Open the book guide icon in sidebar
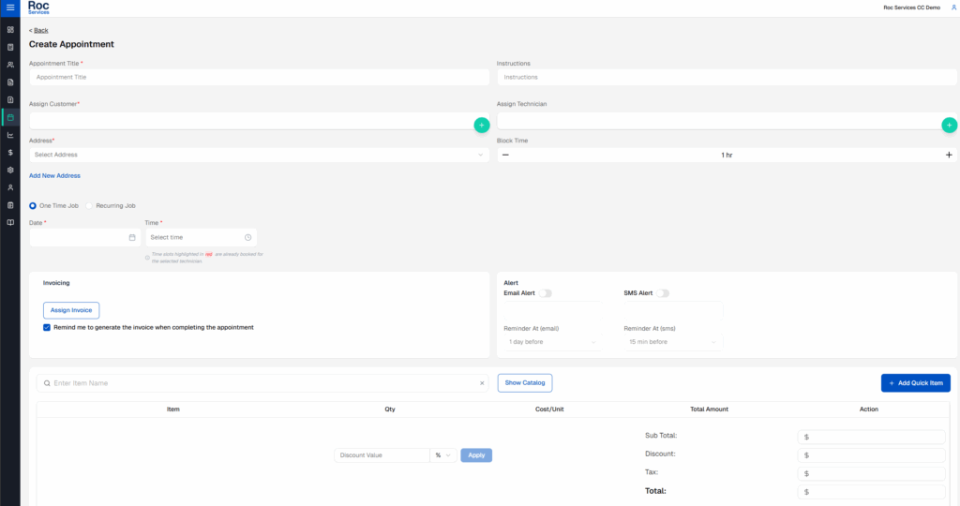Image resolution: width=960 pixels, height=506 pixels. coord(10,223)
